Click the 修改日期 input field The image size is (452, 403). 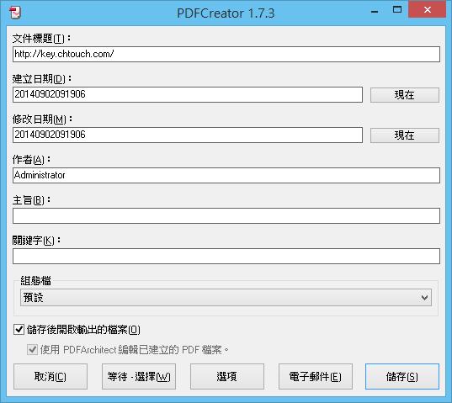[x=188, y=135]
